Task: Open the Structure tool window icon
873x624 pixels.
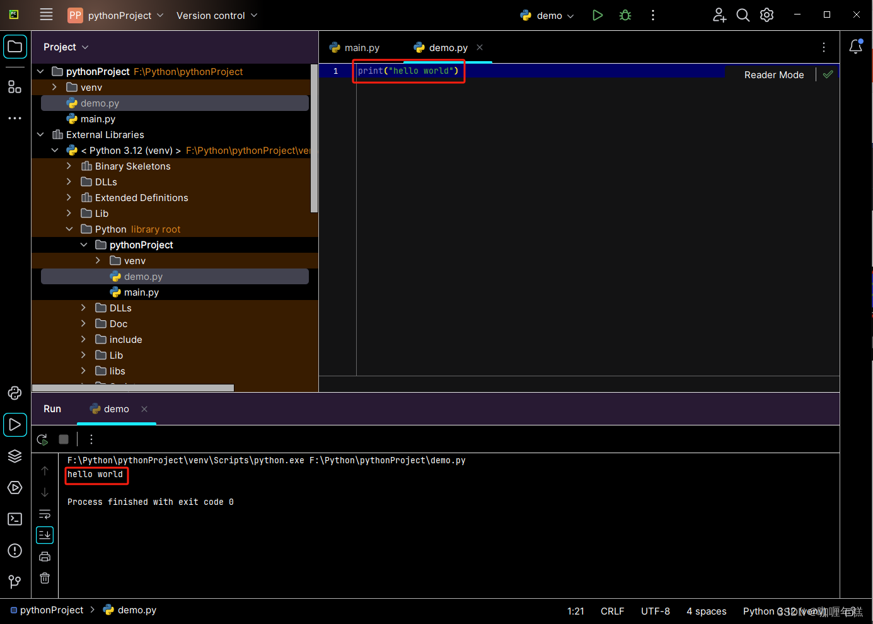Action: 15,87
